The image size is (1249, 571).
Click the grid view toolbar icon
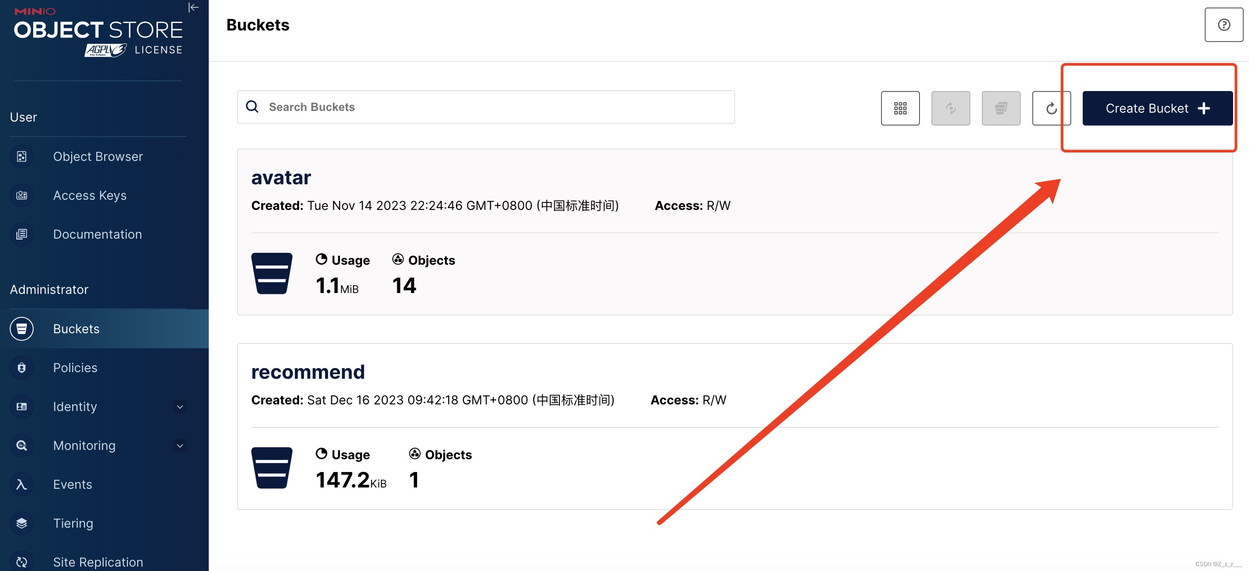point(900,108)
